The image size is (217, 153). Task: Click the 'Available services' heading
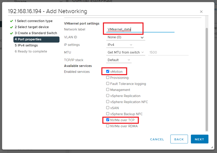pos(78,66)
